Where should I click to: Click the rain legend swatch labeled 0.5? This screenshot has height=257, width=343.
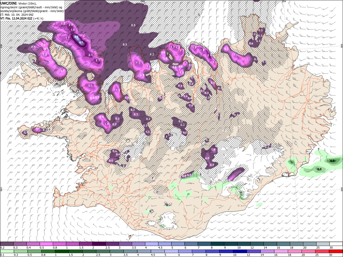[35, 251]
